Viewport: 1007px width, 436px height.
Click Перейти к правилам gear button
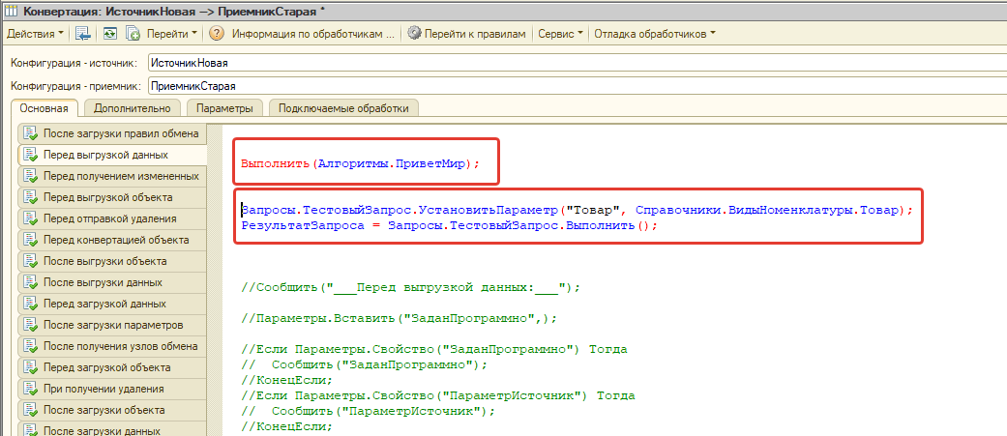click(467, 34)
